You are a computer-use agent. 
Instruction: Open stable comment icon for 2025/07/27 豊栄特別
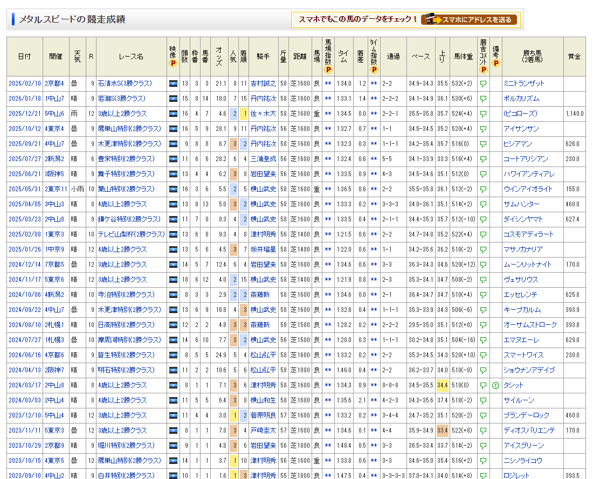coord(483,159)
